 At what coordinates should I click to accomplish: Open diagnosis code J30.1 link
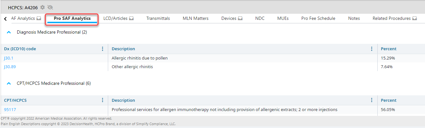click(x=9, y=58)
